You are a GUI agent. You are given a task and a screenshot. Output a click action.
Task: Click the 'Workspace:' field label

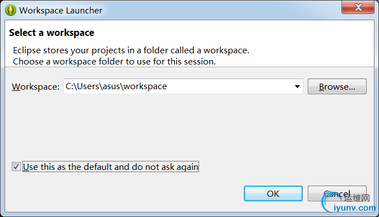pos(35,87)
